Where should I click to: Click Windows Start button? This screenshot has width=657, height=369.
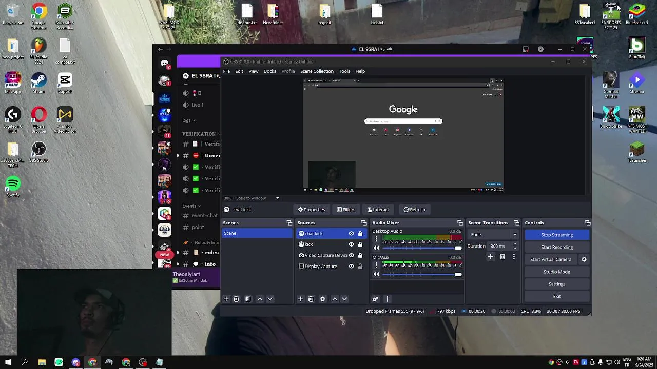click(x=8, y=362)
